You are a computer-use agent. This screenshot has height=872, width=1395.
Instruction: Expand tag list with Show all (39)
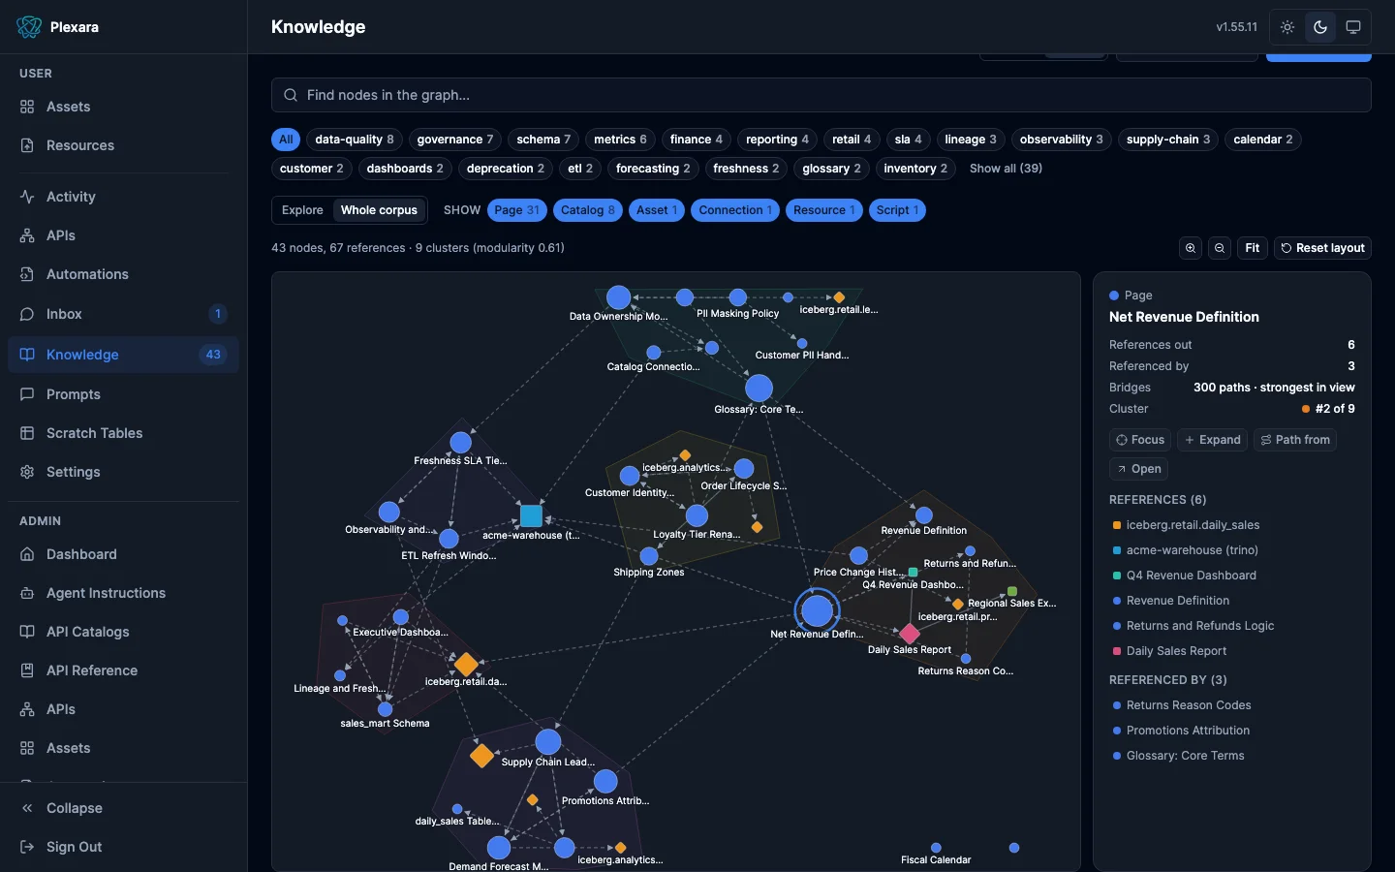point(1006,169)
